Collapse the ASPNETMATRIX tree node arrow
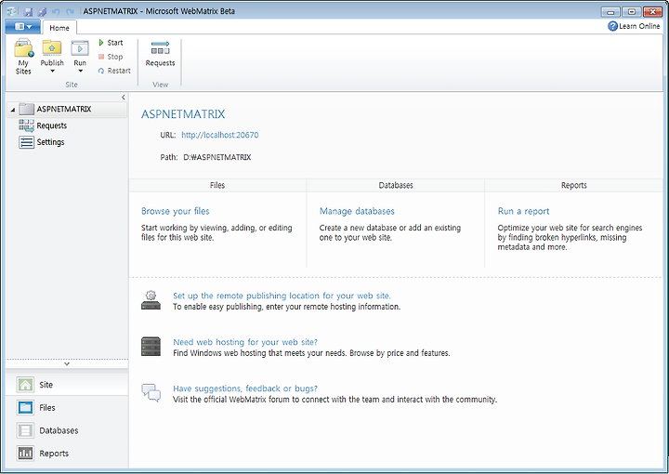Screen dimensions: 669x474 tap(13, 110)
